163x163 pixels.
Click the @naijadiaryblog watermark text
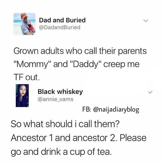click(x=116, y=110)
